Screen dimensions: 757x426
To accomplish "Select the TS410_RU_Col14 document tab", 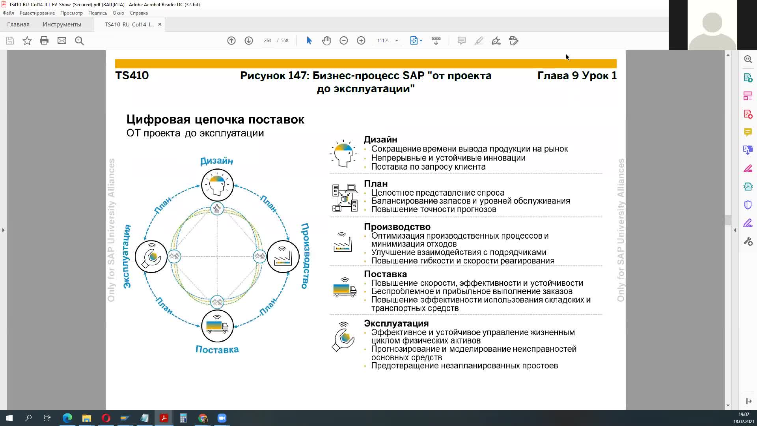I will [129, 24].
